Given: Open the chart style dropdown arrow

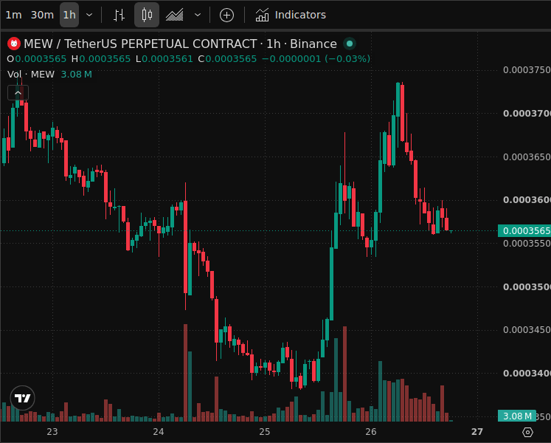Looking at the screenshot, I should [198, 15].
